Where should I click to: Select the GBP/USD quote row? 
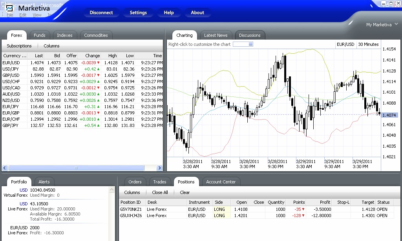[82, 75]
